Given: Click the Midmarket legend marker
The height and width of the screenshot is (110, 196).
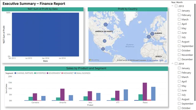Looking at the screenshot, I should [x=62, y=73].
